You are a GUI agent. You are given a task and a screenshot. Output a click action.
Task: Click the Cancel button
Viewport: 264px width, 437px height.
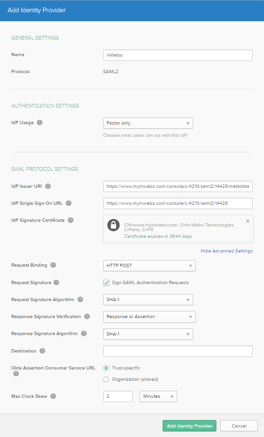[x=239, y=426]
